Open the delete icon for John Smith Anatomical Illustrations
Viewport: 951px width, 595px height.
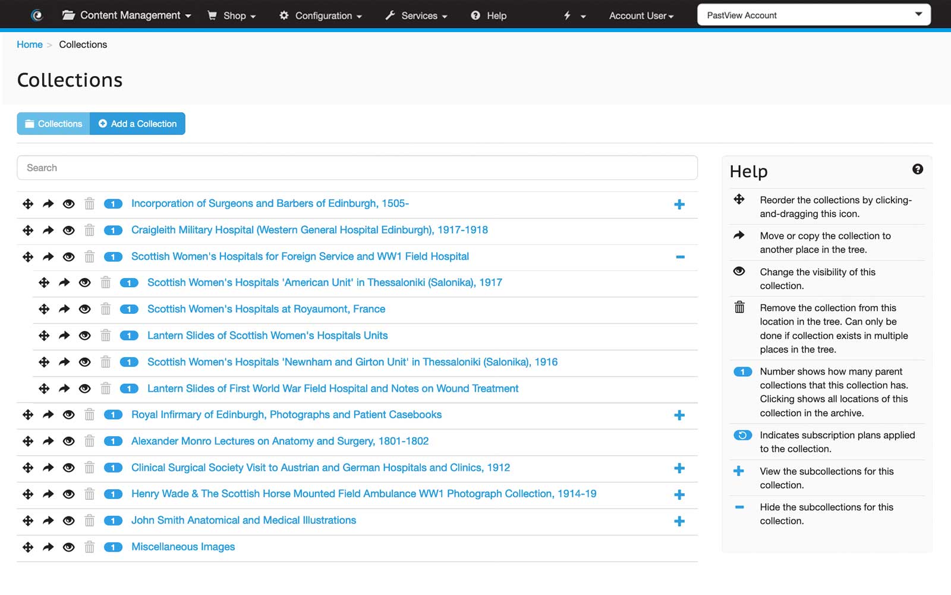coord(89,521)
